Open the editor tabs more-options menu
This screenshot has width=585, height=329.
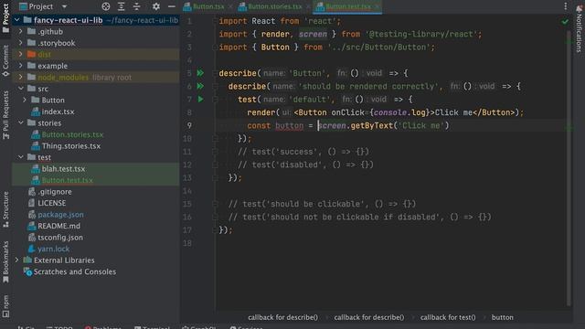click(x=565, y=6)
